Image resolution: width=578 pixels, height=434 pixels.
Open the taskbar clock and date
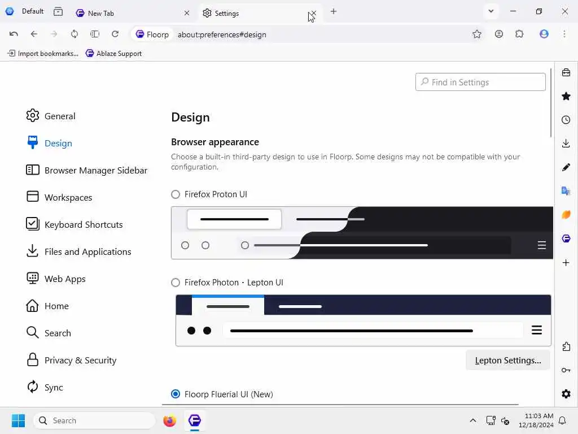[536, 420]
